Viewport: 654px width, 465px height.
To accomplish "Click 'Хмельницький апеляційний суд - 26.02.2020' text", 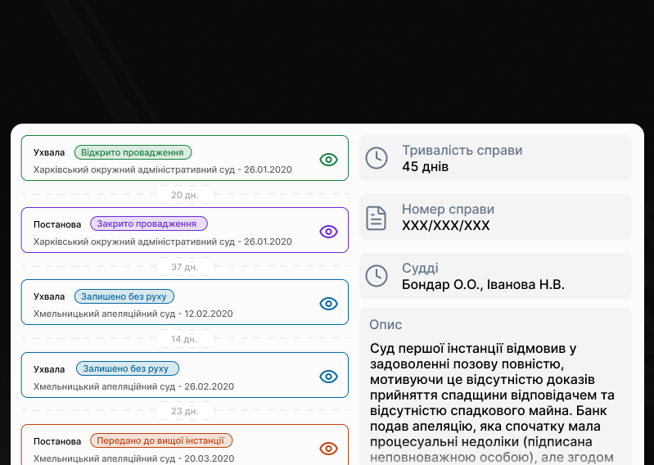I will pyautogui.click(x=133, y=386).
